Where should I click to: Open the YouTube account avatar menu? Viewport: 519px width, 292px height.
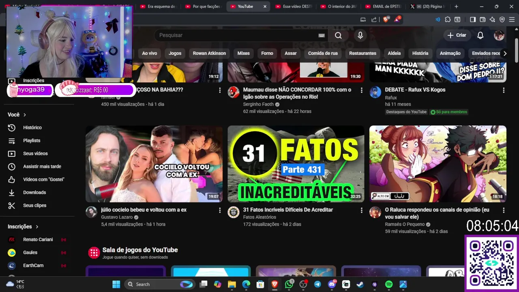coord(499,35)
